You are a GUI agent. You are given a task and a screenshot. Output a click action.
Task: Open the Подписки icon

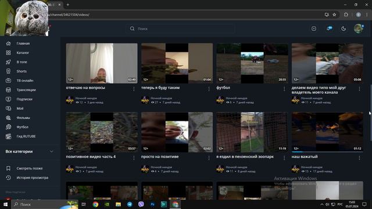pos(8,99)
